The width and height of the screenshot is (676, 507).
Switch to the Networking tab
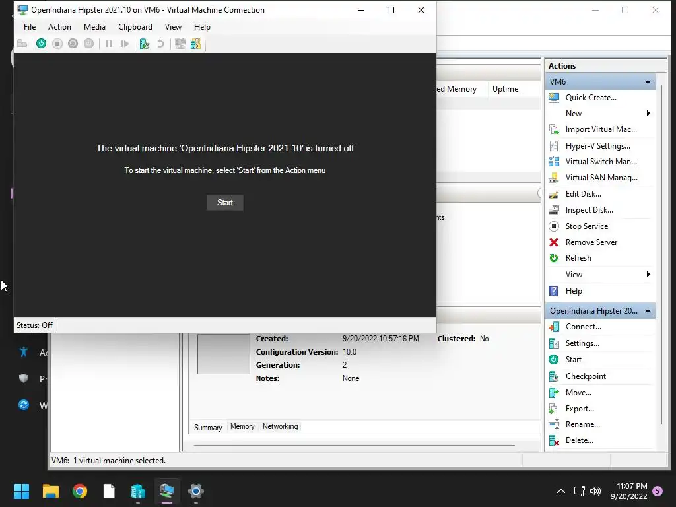click(280, 426)
